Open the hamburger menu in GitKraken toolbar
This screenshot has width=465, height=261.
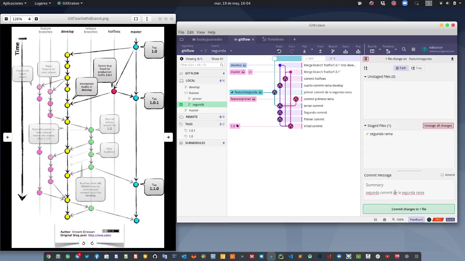(413, 49)
